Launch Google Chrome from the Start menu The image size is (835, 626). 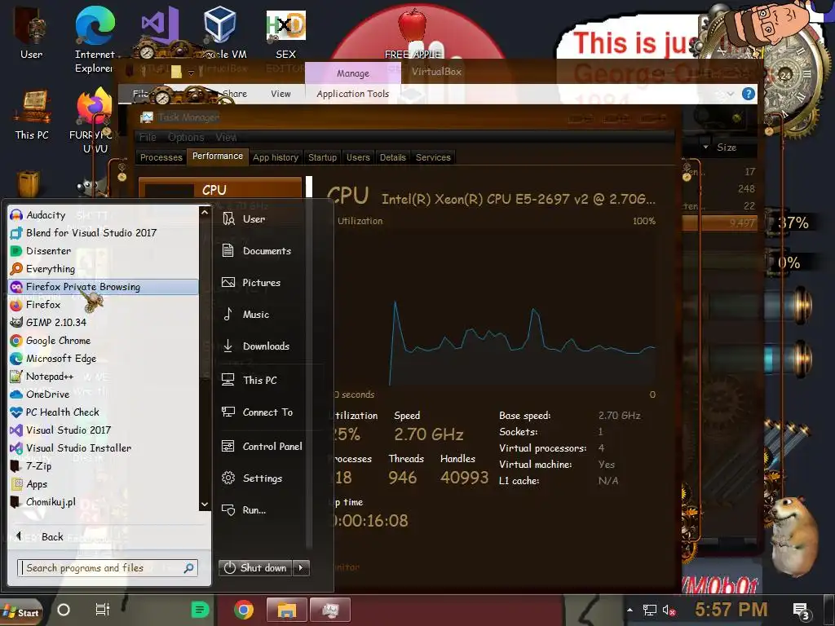coord(104,341)
